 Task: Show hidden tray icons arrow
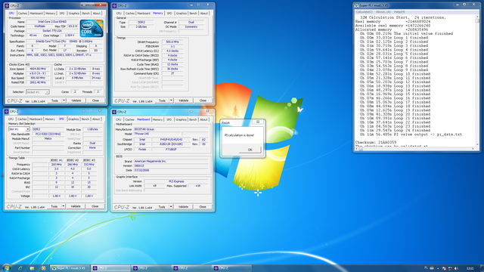[438, 269]
